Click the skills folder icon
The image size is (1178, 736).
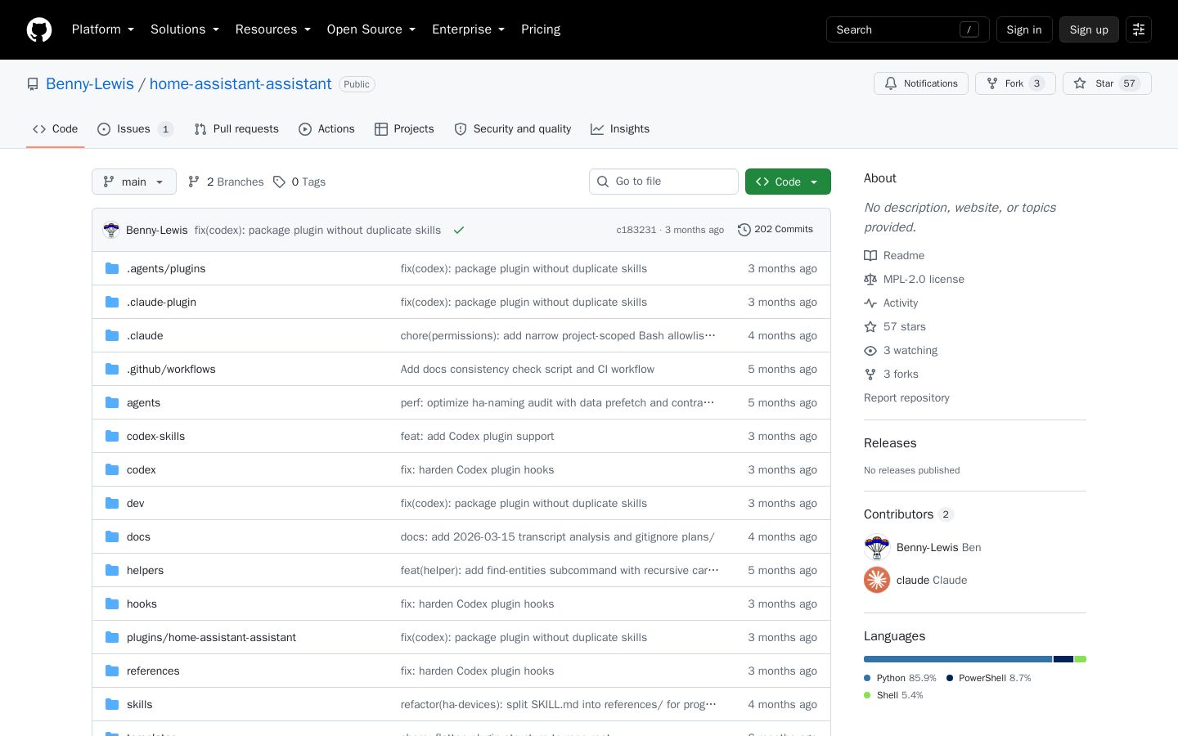[112, 704]
